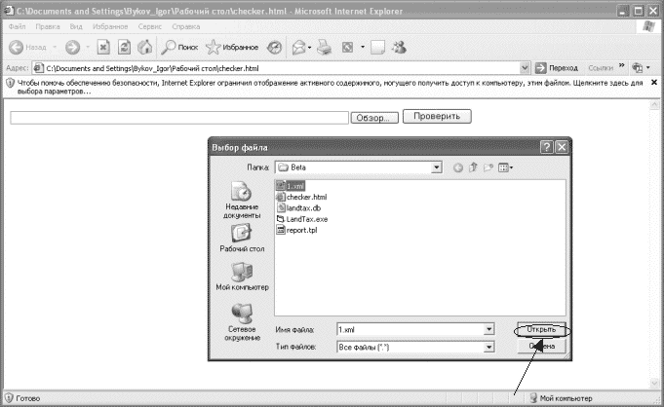This screenshot has height=407, width=664.
Task: Open My Computer (Мой компьютер) shortcut
Action: (x=242, y=278)
